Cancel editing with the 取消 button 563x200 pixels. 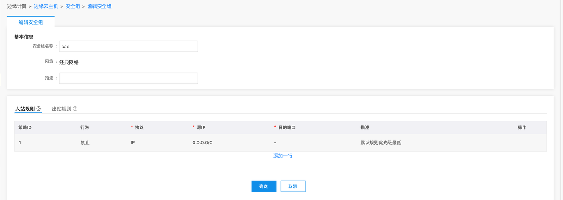coord(293,186)
